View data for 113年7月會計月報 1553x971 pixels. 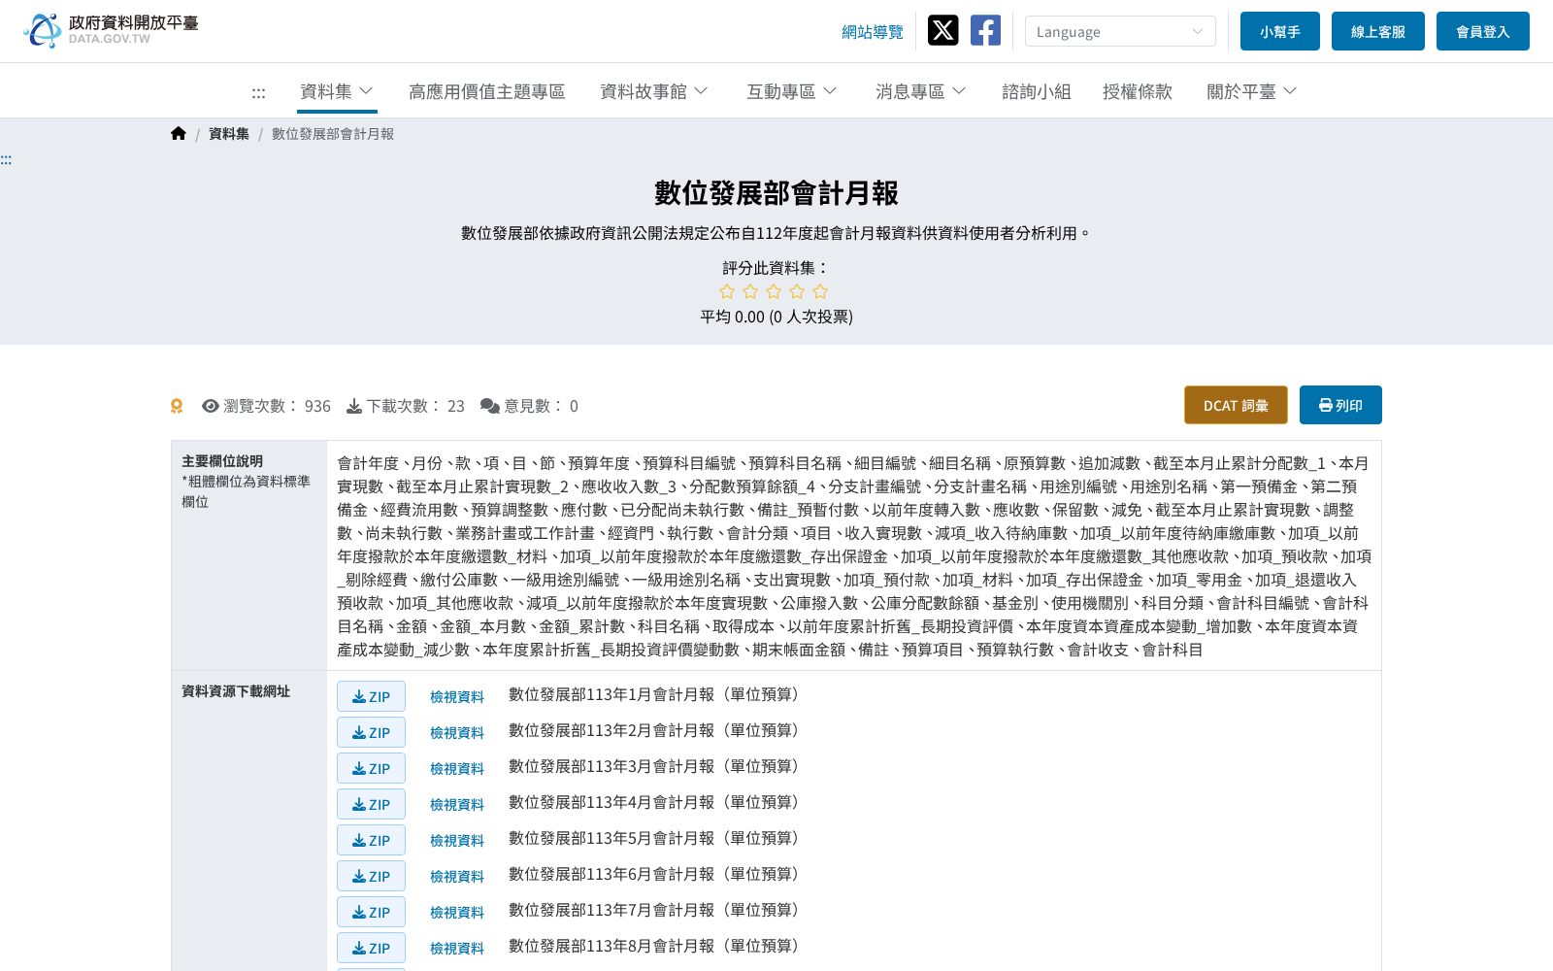457,912
